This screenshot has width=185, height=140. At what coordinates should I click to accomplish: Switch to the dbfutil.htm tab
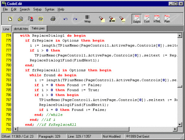coord(21,29)
